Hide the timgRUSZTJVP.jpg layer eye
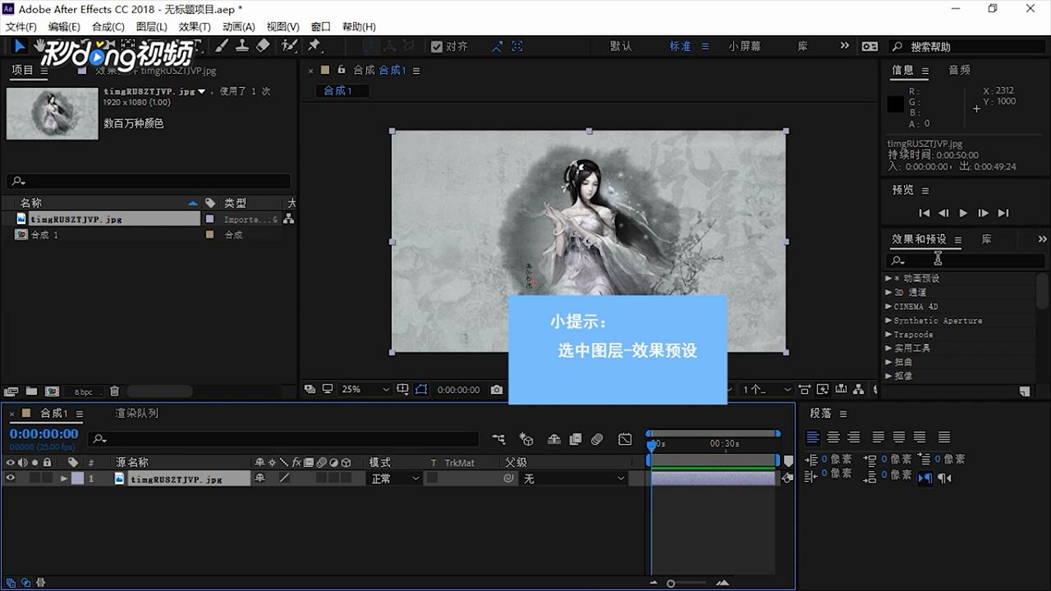Screen dimensions: 1051x591 (x=11, y=479)
